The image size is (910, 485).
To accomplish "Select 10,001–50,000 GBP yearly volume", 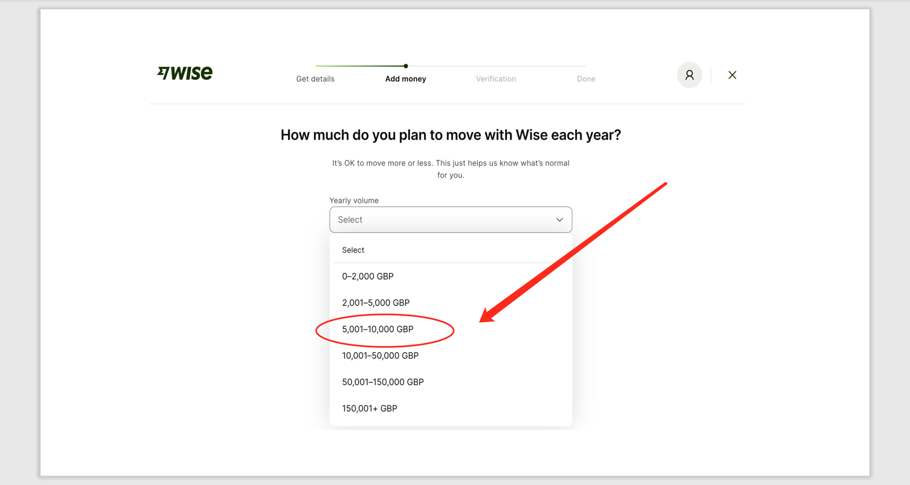I will pos(380,356).
